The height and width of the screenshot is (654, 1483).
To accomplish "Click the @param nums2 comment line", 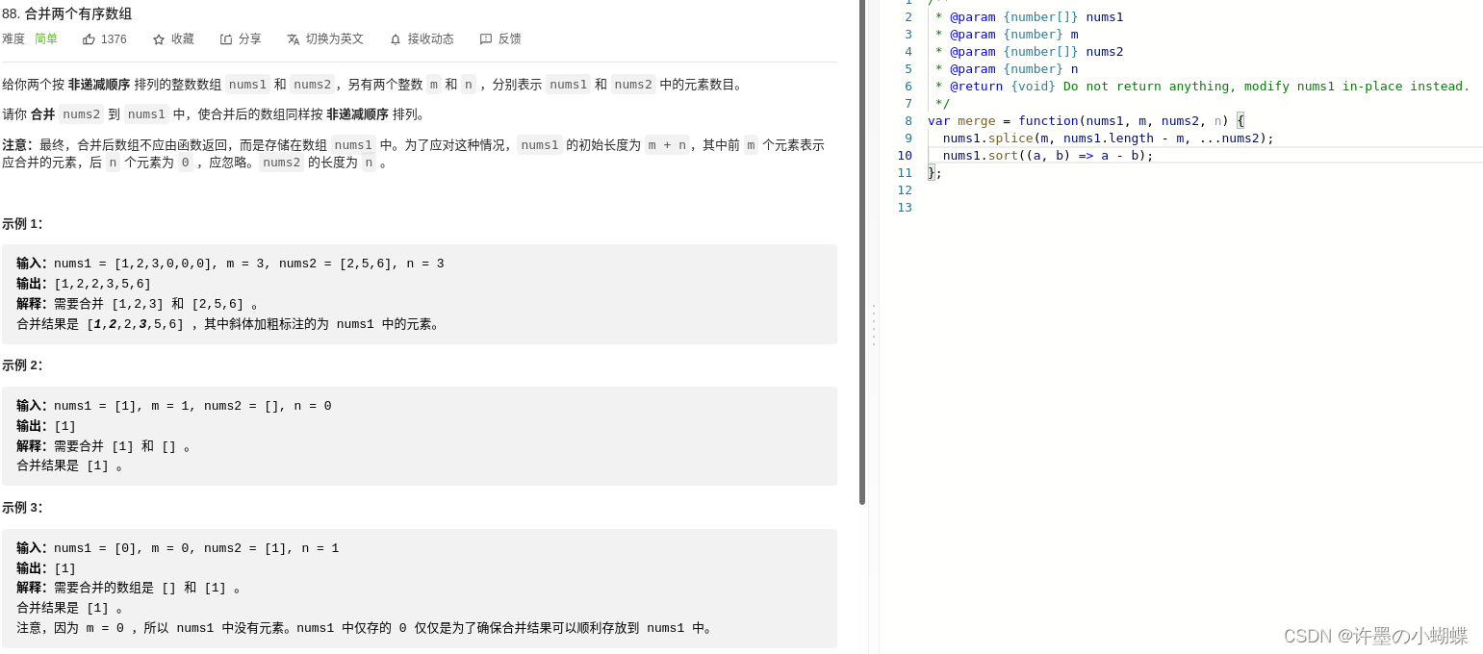I will [1029, 51].
